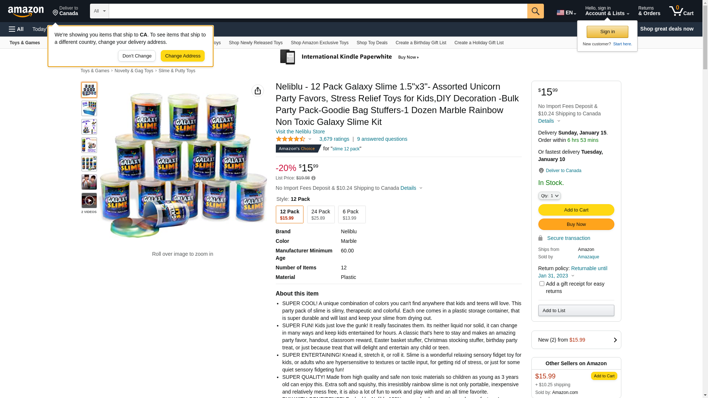Click the Deliver to Canada location icon
Image resolution: width=708 pixels, height=398 pixels.
pyautogui.click(x=541, y=171)
